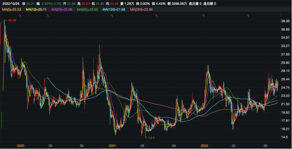This screenshot has height=149, width=292.
Task: Click the 09 month label before 2022
Action: [x=174, y=146]
